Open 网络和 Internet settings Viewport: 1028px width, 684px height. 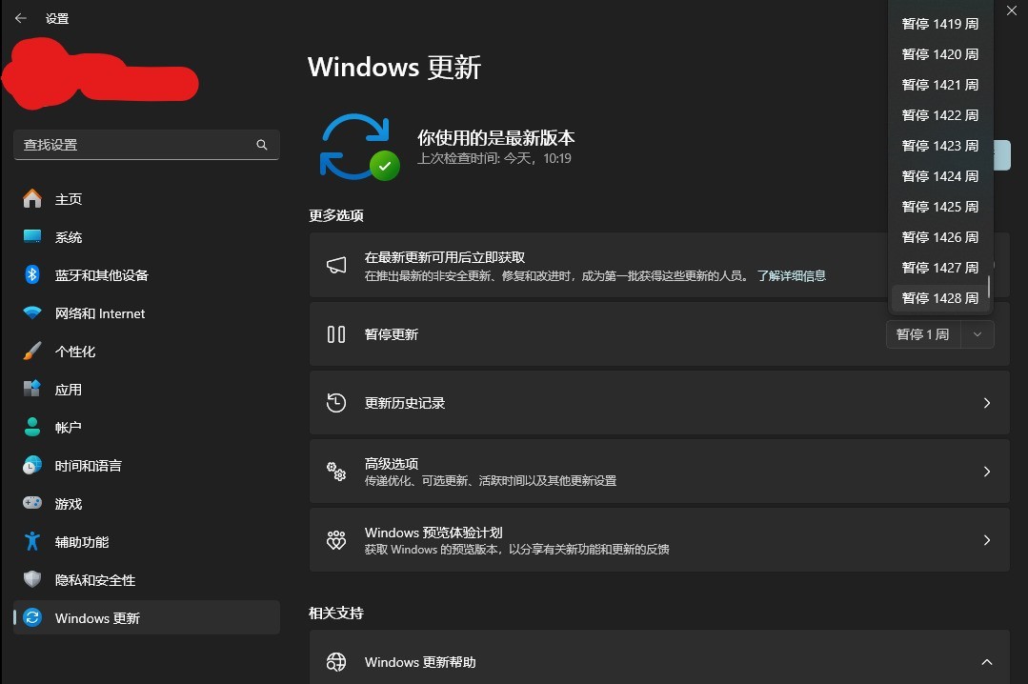click(100, 312)
